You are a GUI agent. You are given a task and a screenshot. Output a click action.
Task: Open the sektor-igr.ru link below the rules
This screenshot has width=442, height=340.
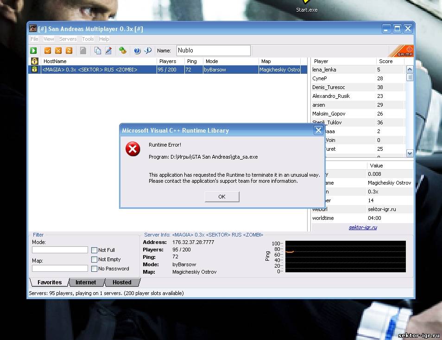pos(363,227)
